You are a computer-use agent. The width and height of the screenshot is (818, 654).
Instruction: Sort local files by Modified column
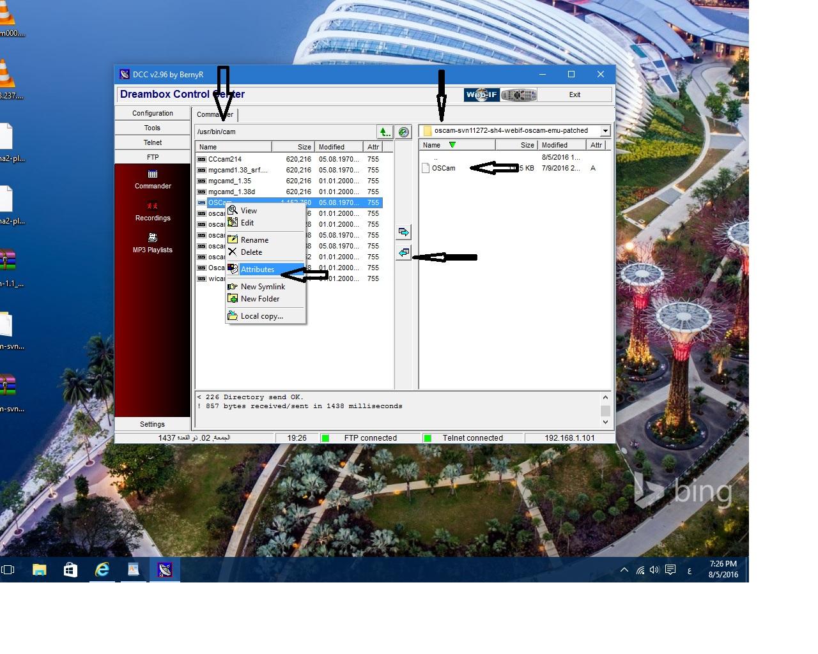point(562,145)
